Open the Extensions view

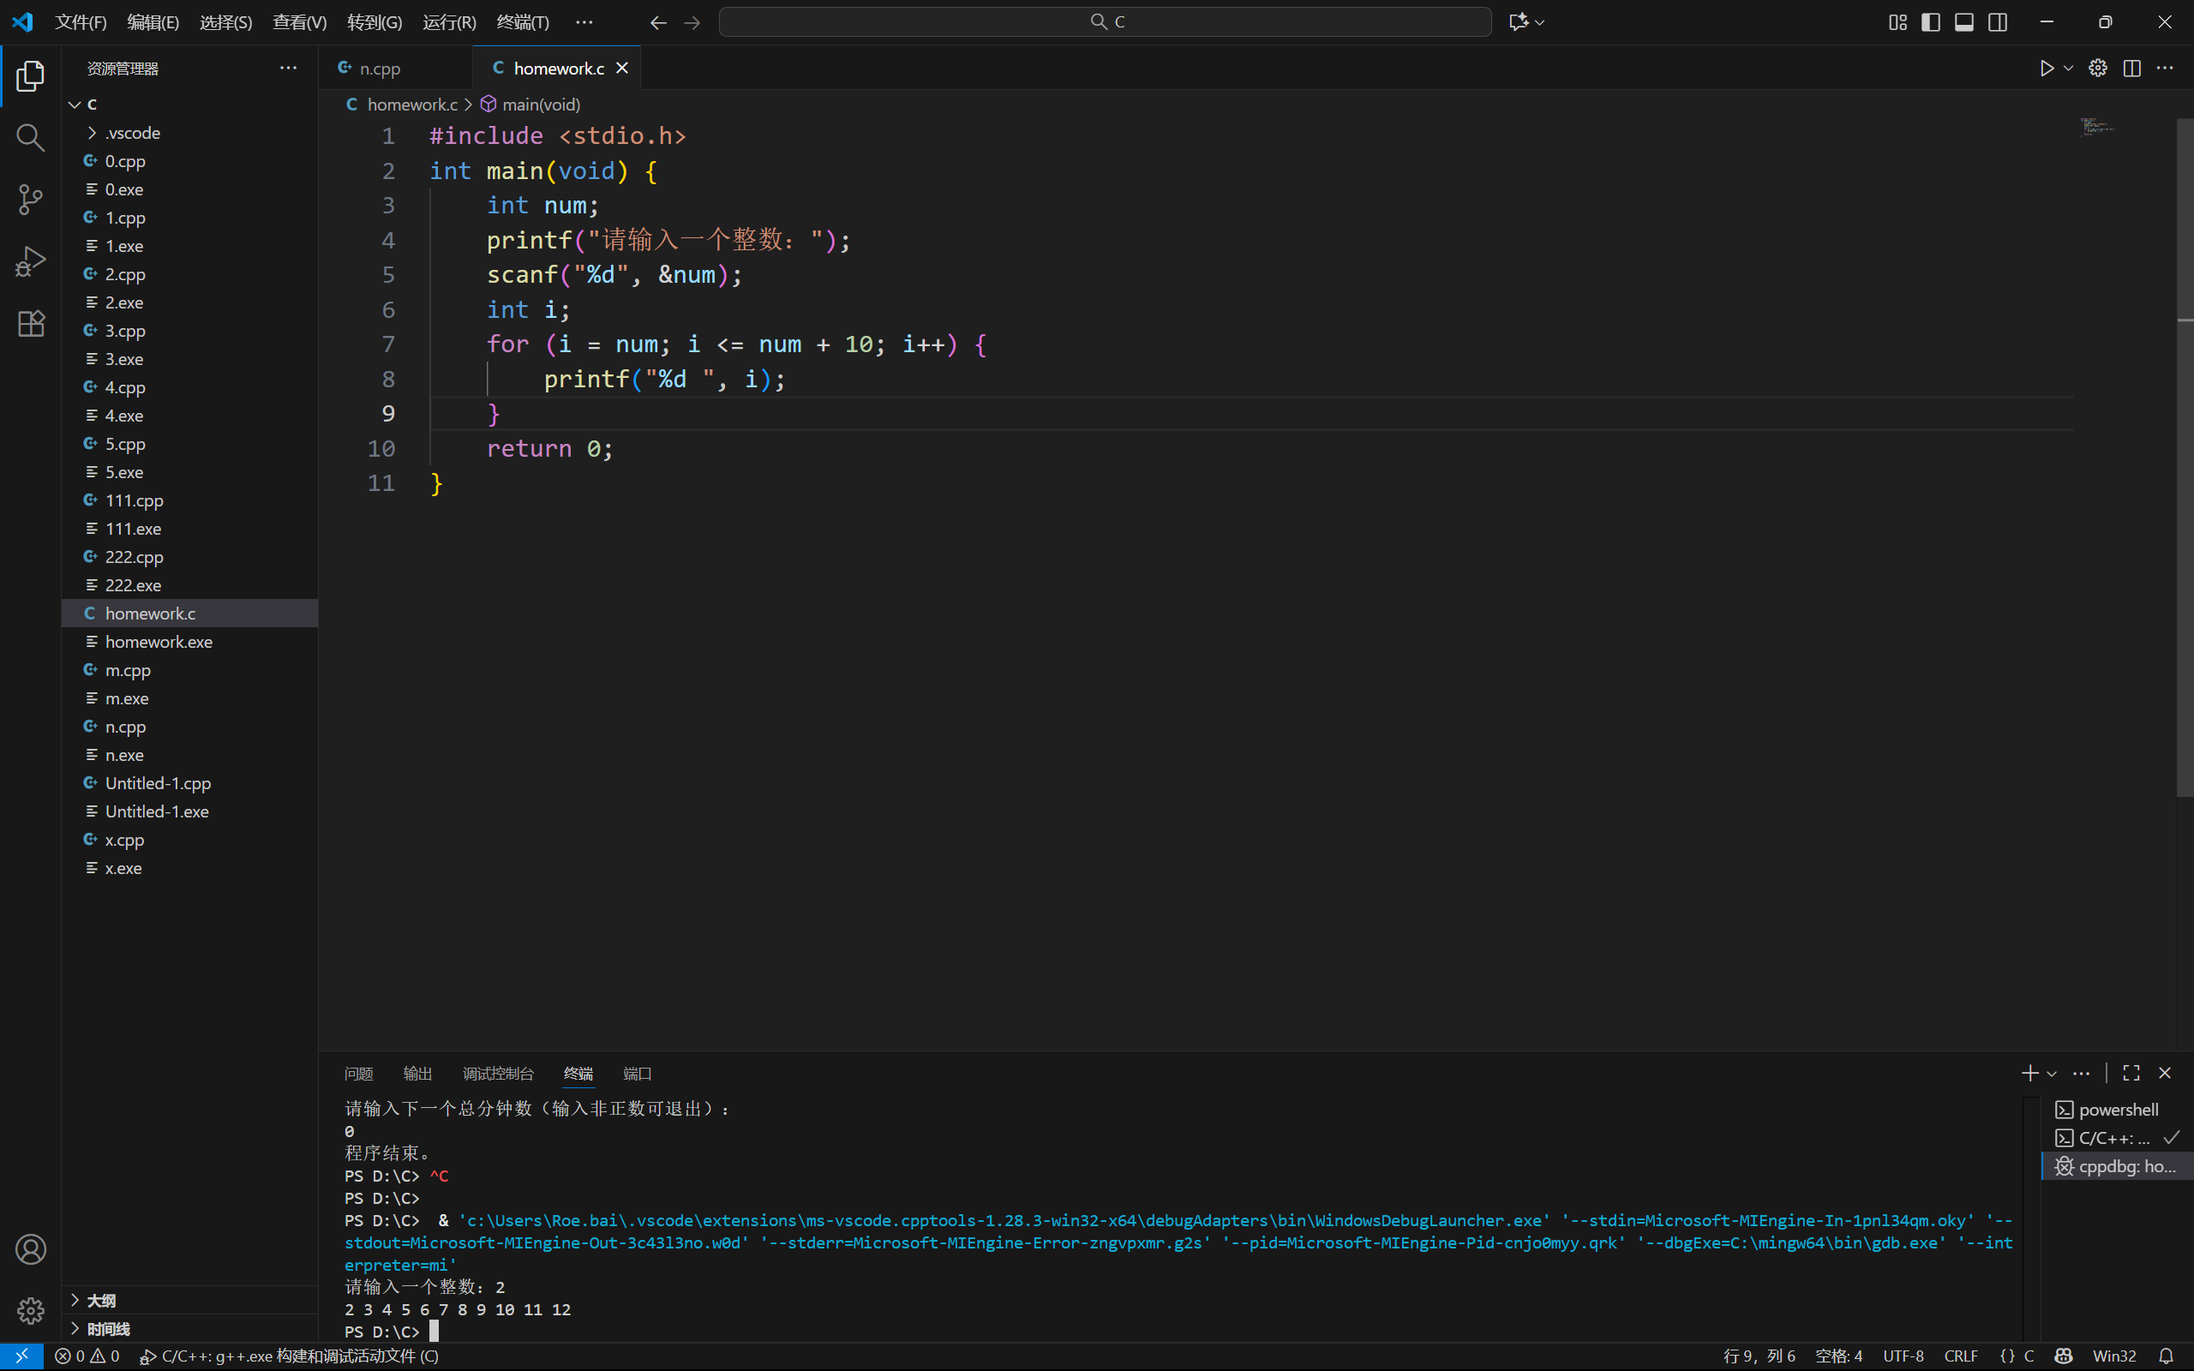pyautogui.click(x=30, y=324)
